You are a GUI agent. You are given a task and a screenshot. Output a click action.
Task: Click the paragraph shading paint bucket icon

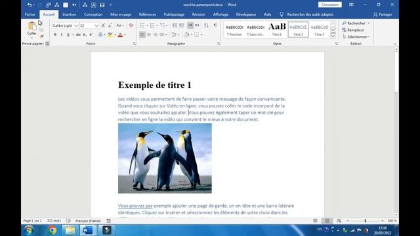[x=186, y=35]
